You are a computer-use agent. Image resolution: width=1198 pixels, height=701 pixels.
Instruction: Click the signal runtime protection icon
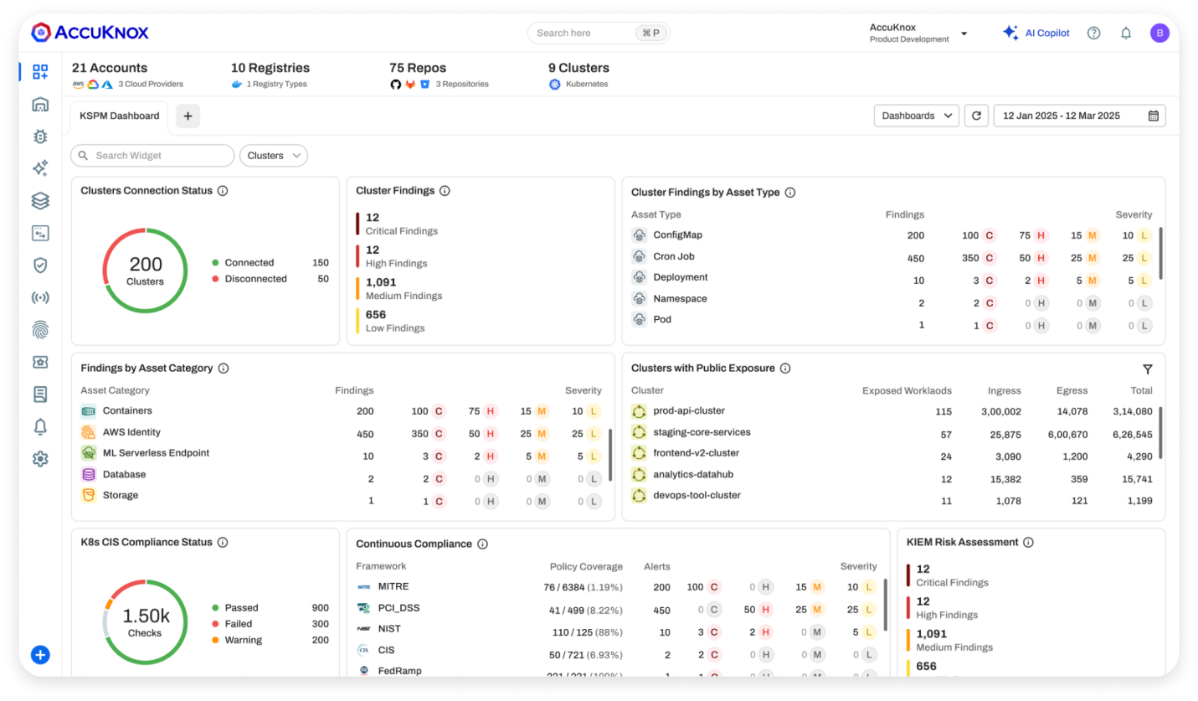tap(39, 297)
